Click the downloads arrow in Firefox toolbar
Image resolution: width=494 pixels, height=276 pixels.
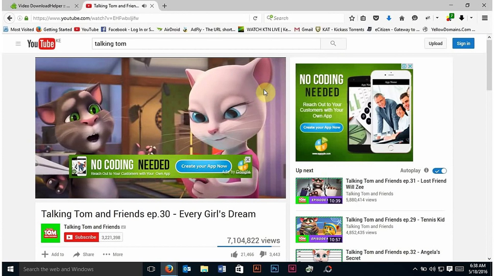click(x=389, y=18)
